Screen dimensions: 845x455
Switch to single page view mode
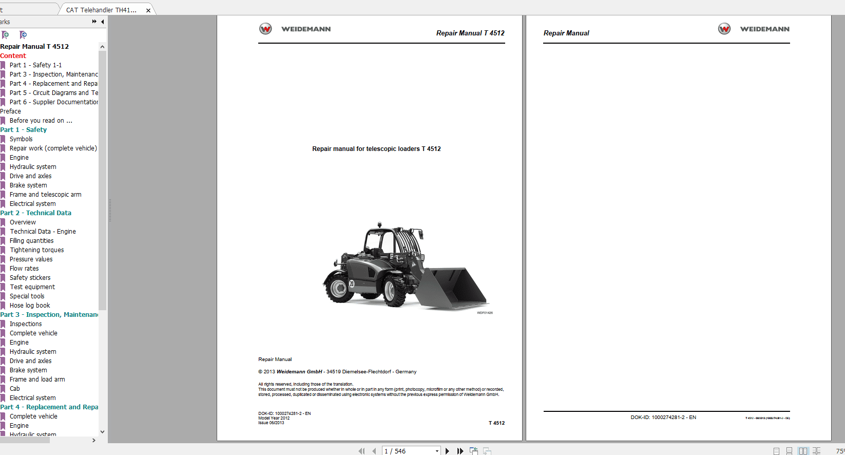[776, 451]
